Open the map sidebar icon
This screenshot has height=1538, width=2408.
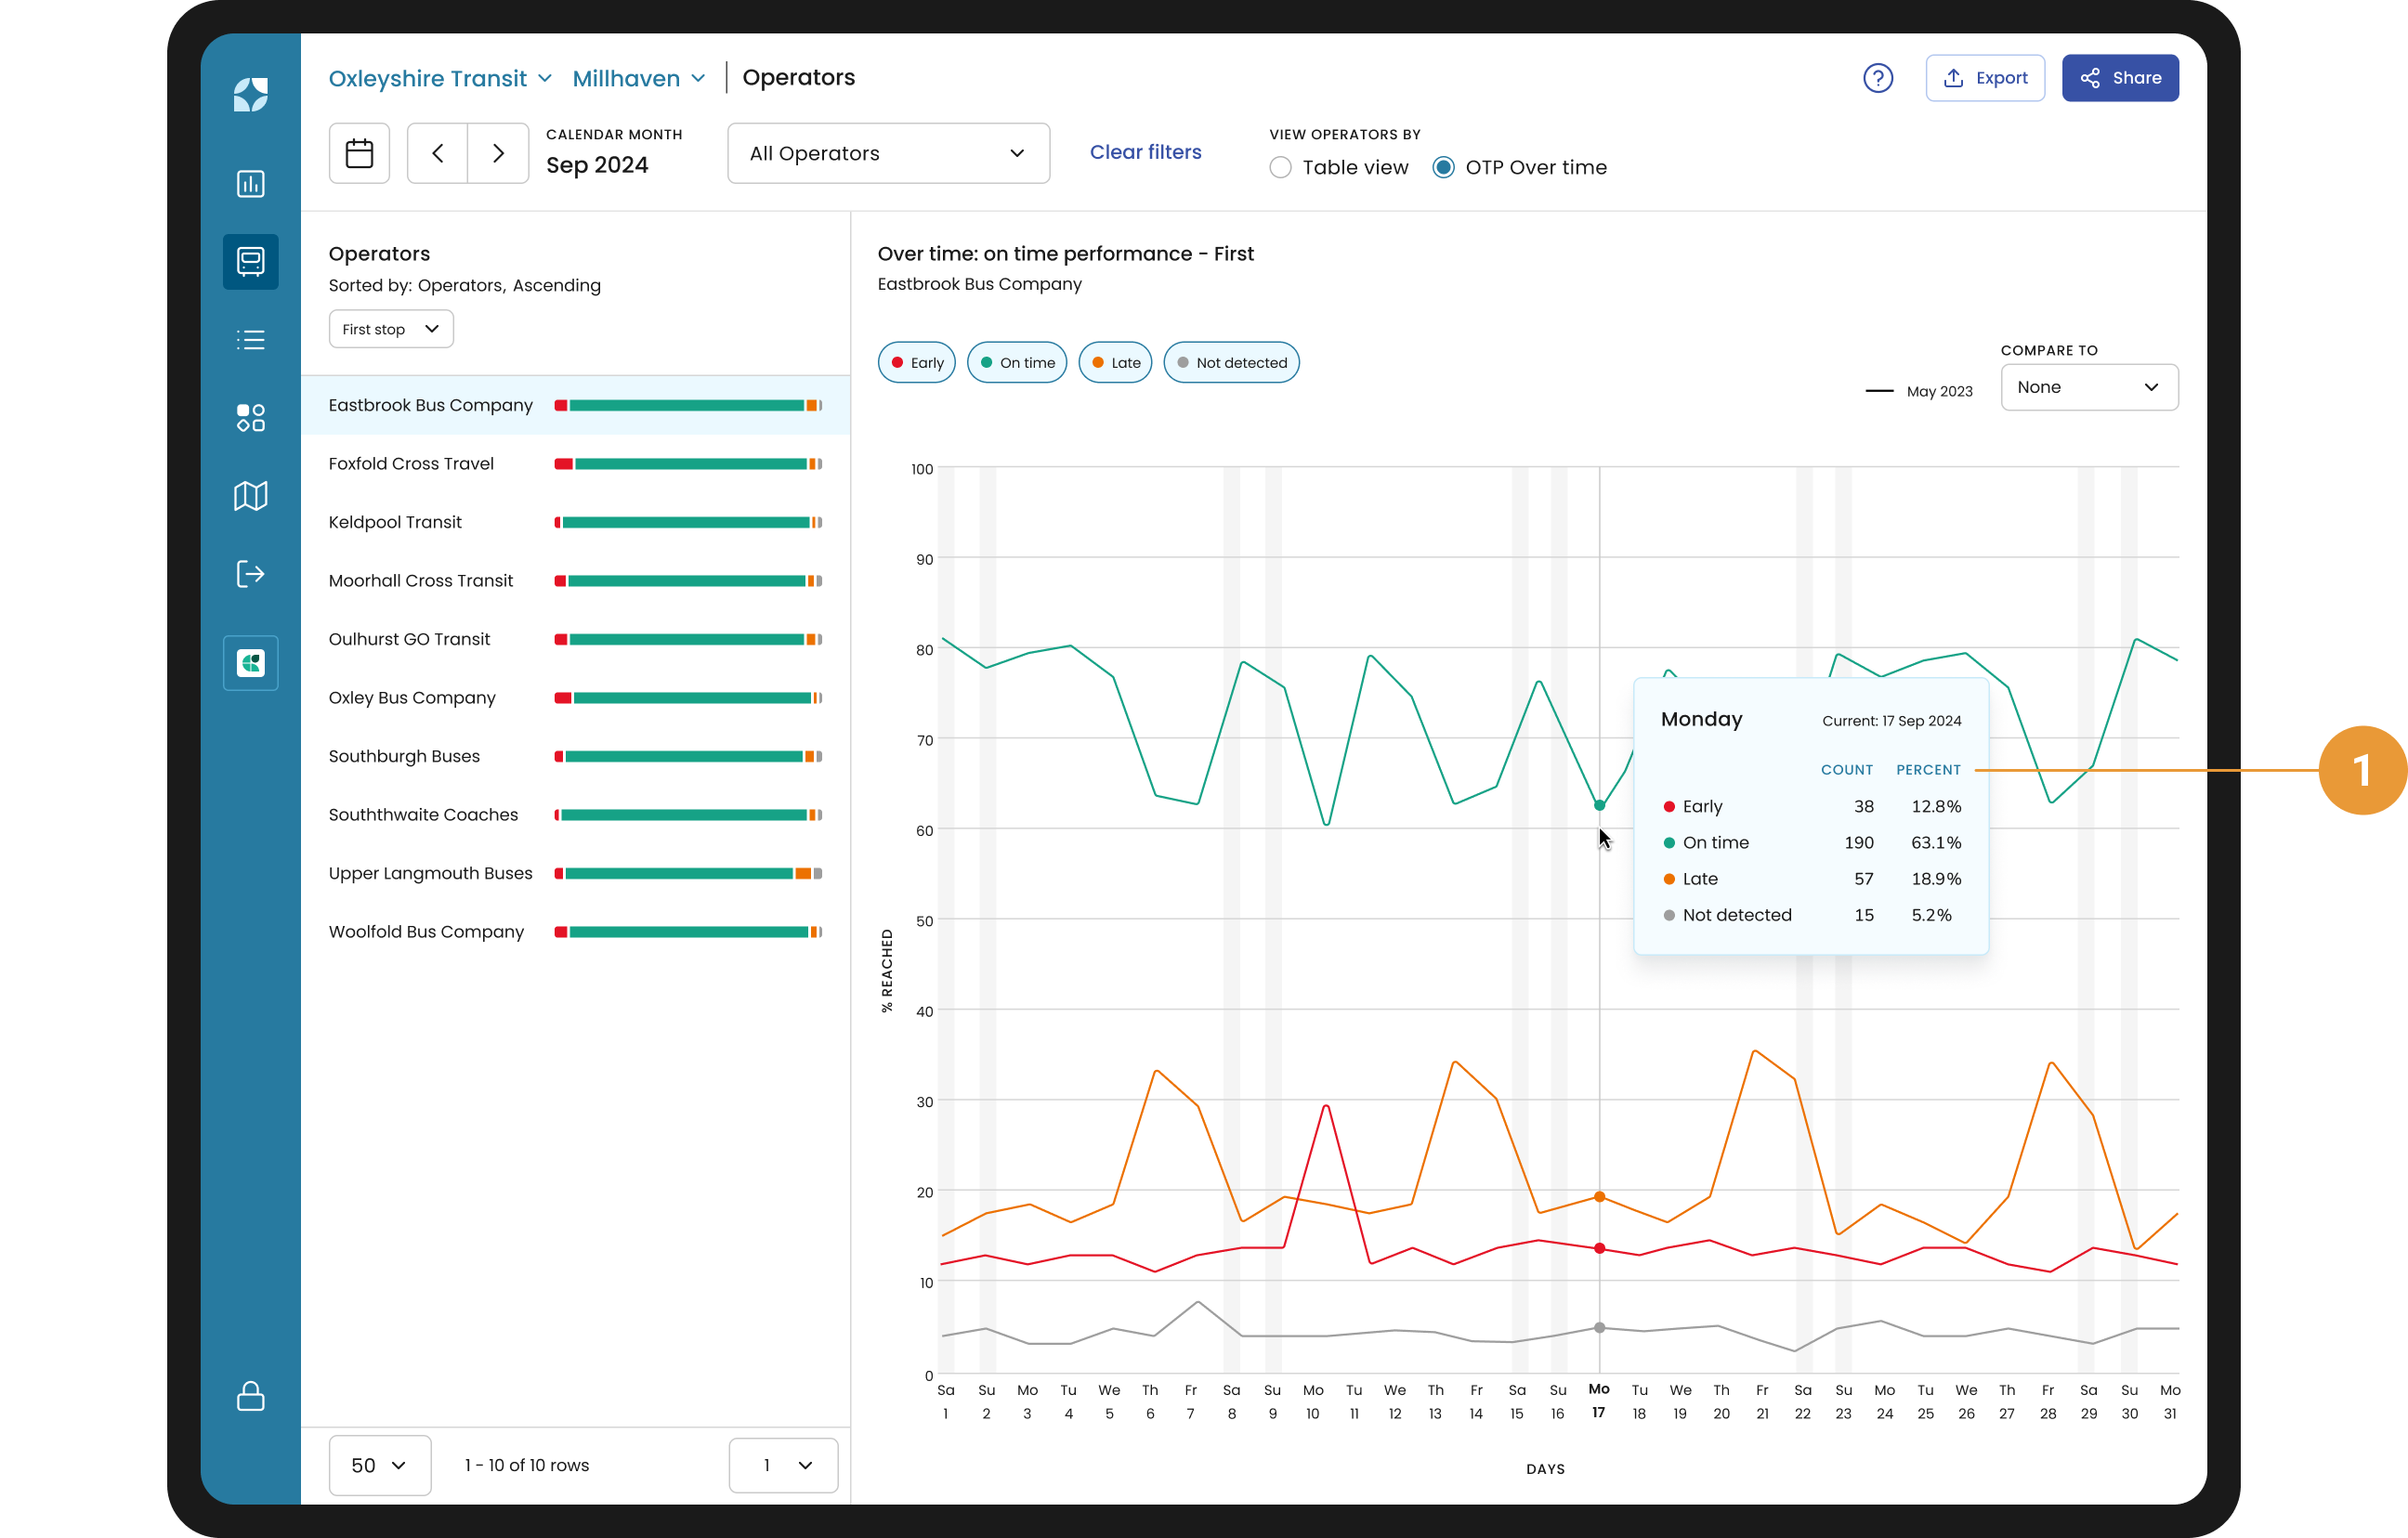250,496
